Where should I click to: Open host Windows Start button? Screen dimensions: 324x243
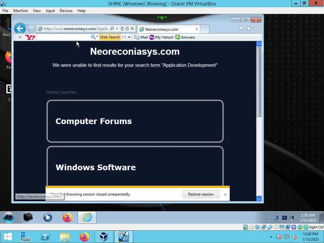8,237
